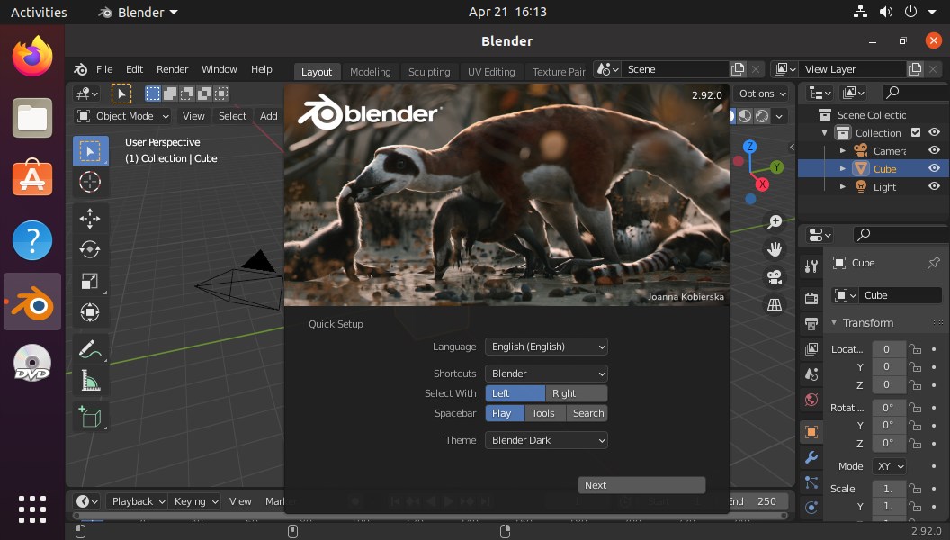Open View Layer properties tab icon
This screenshot has height=540, width=950.
(x=811, y=349)
